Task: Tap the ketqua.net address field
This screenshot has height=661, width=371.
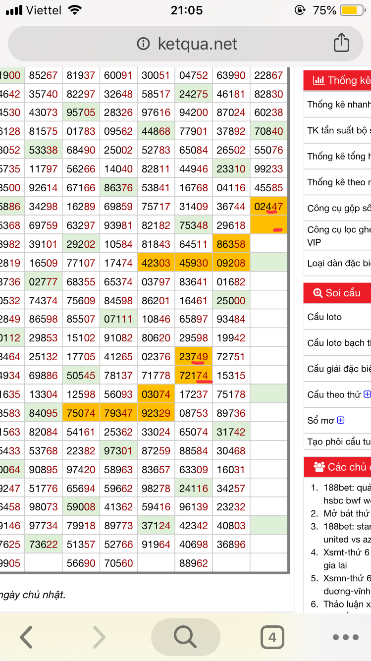Action: [x=197, y=44]
